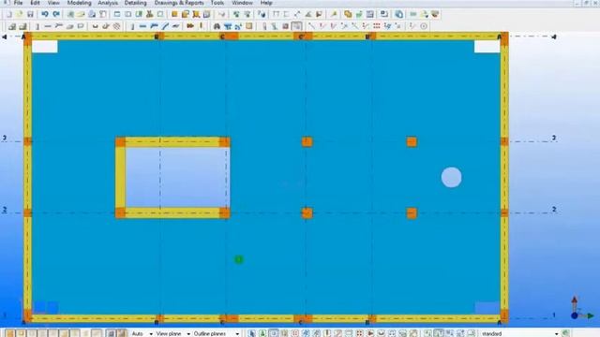This screenshot has height=337, width=600.
Task: Click the orange bolts tool icon
Action: point(190,26)
